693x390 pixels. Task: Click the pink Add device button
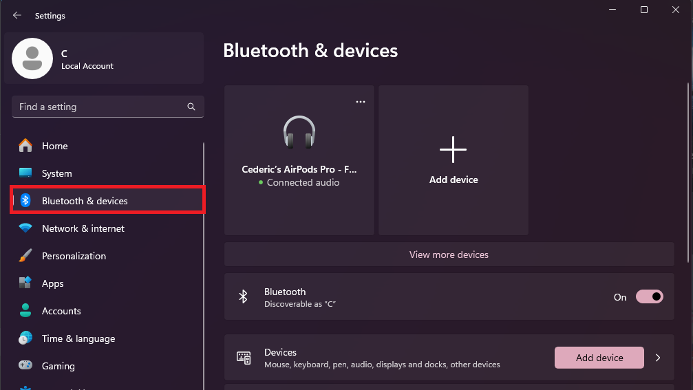(599, 358)
